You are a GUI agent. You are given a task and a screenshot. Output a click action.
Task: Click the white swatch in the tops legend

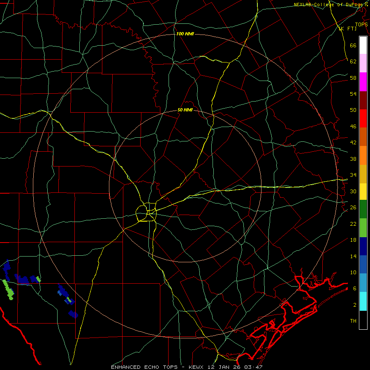(363, 45)
